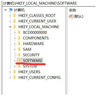This screenshot has height=97, width=112.
Task: Expand the HKEY_USERS key
Action: 10,72
